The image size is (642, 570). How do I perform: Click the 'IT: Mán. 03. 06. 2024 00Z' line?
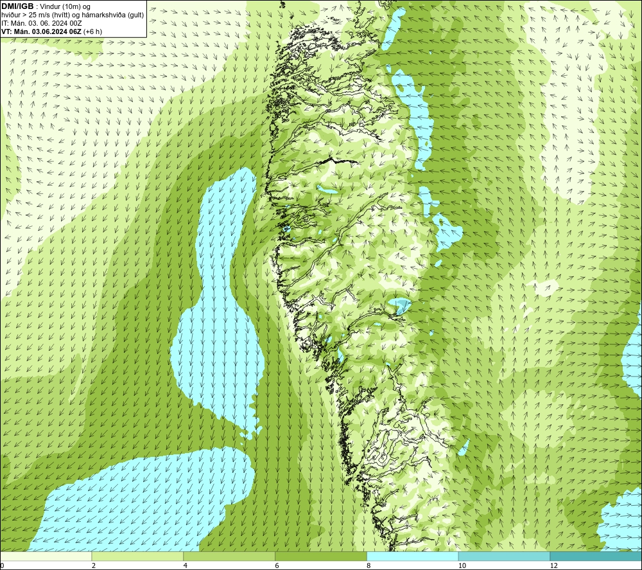(41, 23)
